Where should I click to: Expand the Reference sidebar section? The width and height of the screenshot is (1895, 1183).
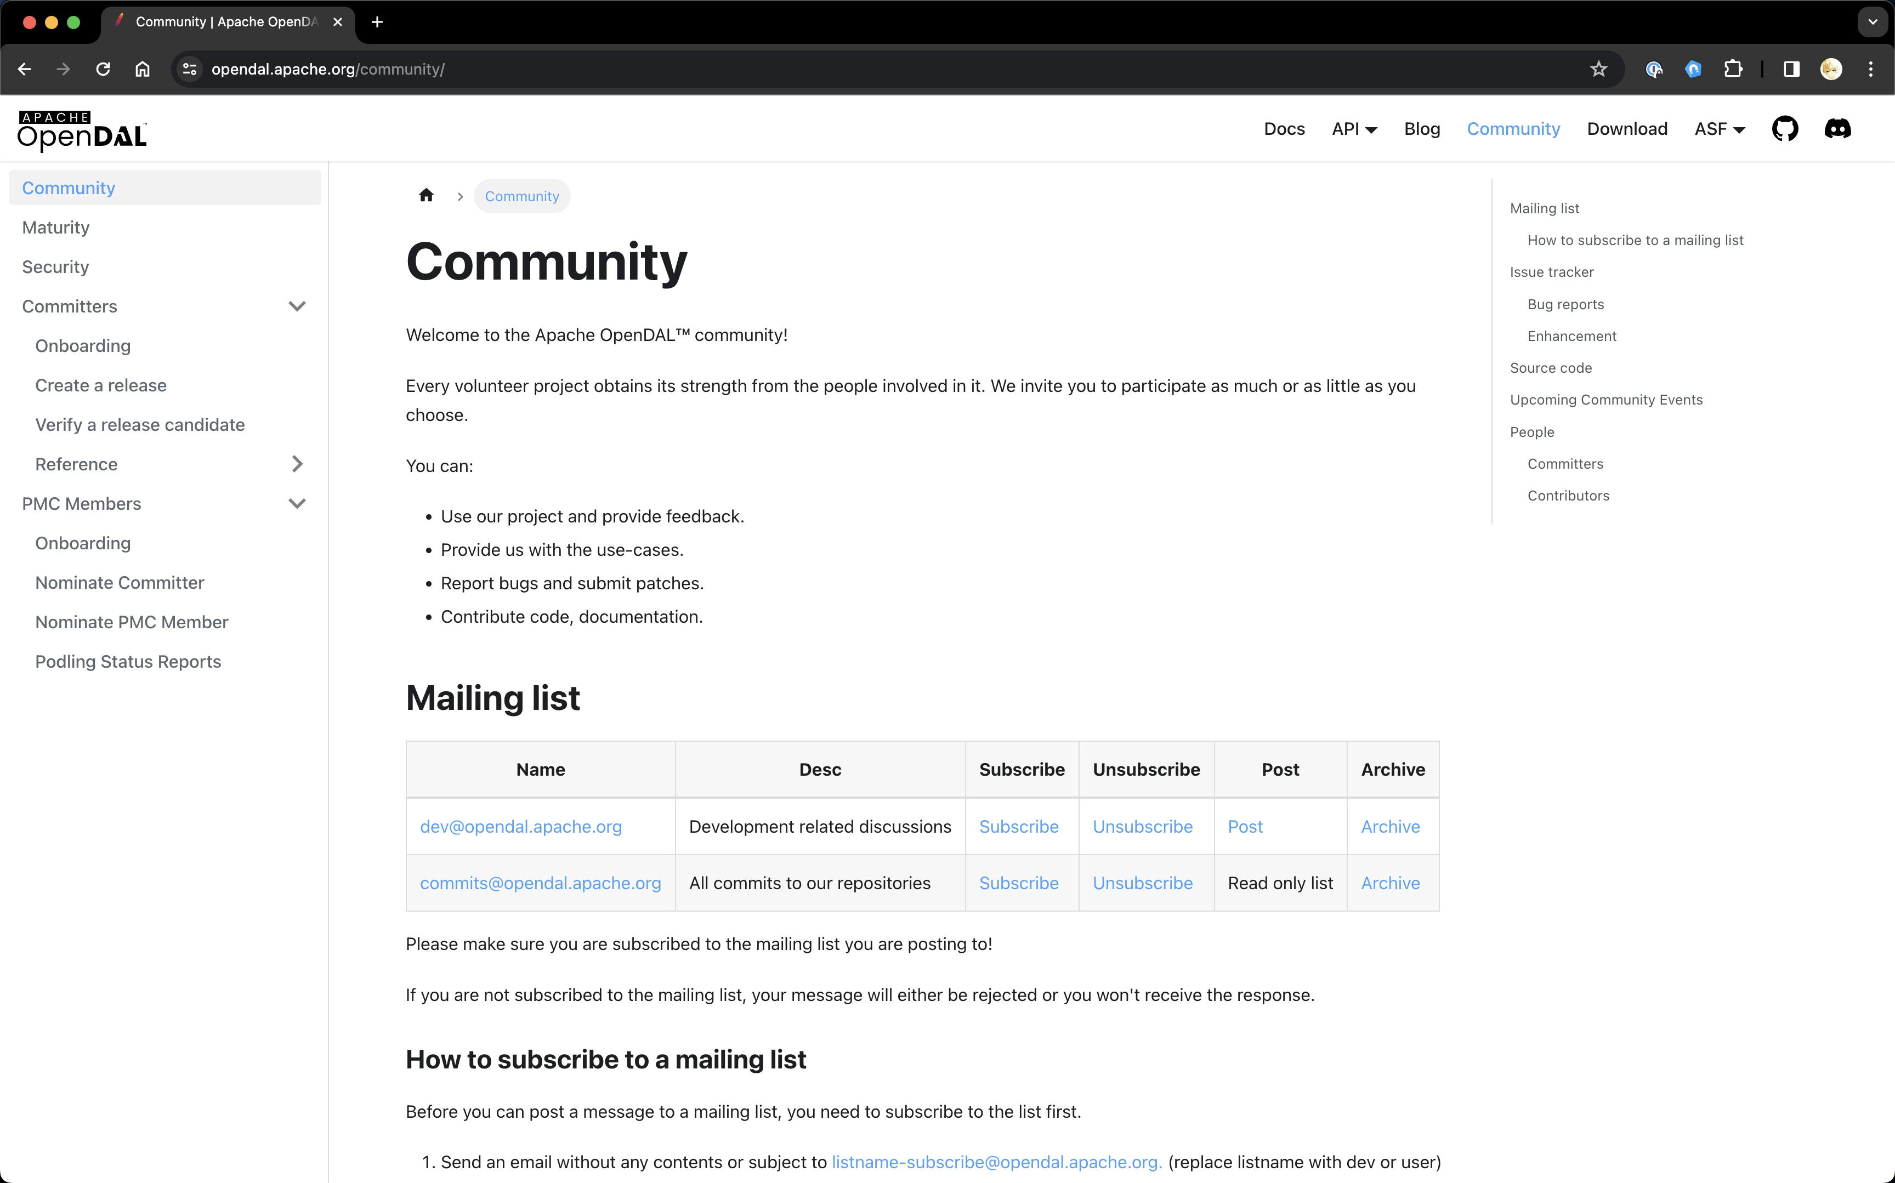click(297, 465)
